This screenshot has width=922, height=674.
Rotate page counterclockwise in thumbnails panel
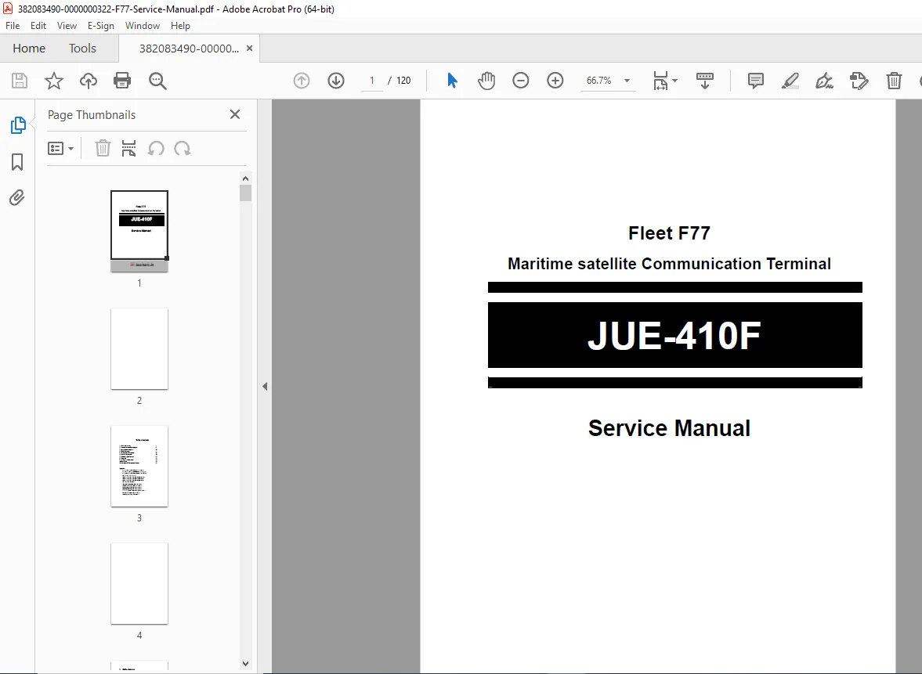[156, 148]
